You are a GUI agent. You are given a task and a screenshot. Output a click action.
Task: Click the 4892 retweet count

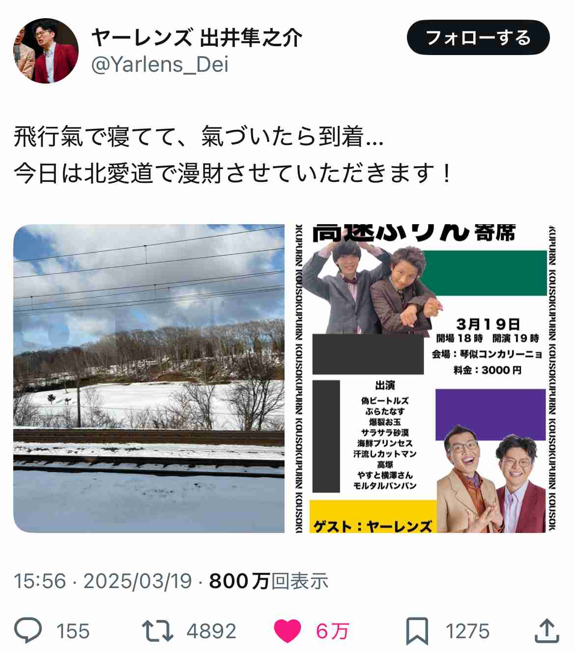click(x=211, y=631)
